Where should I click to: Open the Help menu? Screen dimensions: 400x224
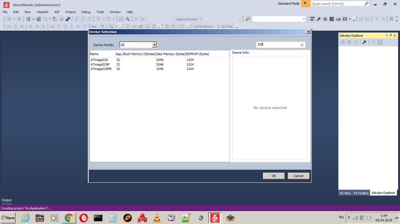[130, 12]
